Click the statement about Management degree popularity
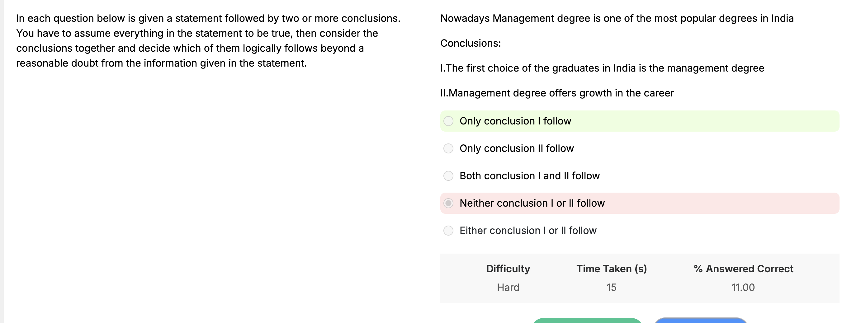The image size is (847, 323). pyautogui.click(x=617, y=18)
